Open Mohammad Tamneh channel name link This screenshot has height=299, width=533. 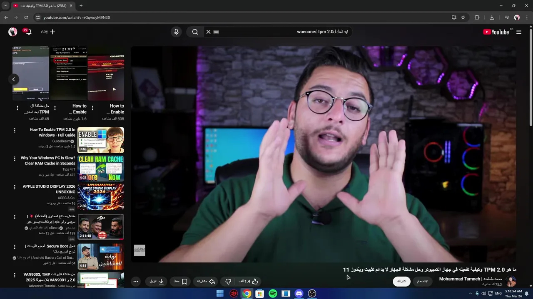(471, 279)
